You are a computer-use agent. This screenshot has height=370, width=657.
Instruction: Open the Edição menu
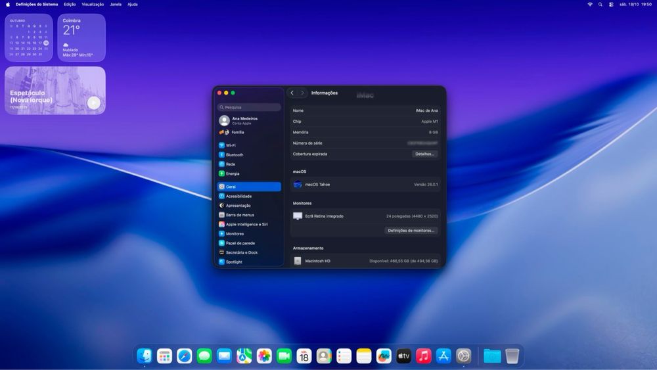(70, 4)
